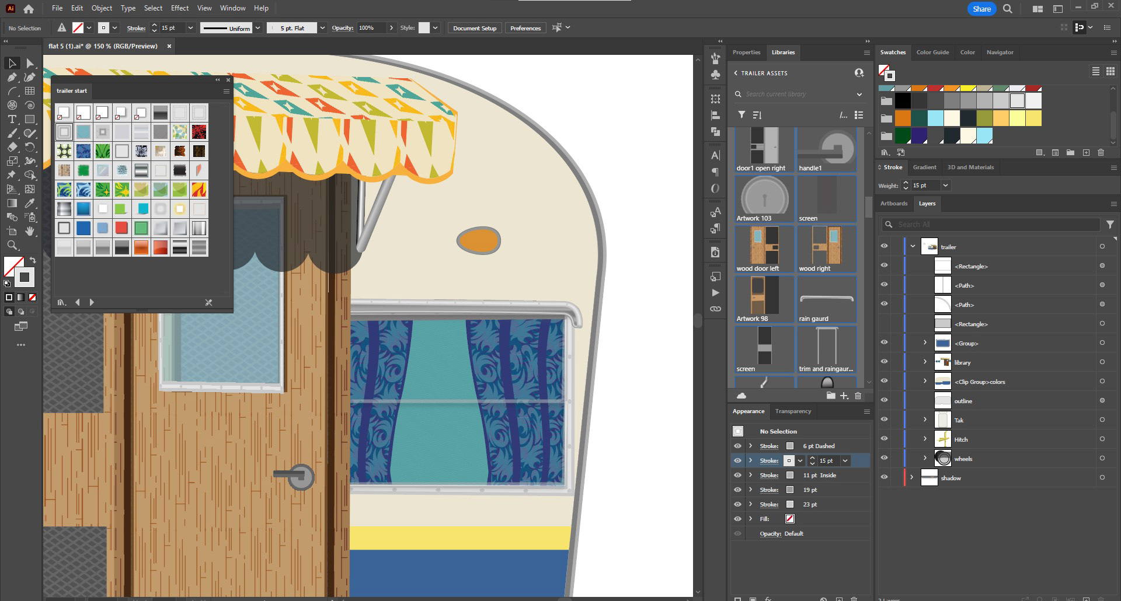The width and height of the screenshot is (1121, 601).
Task: Hide the library sublayer
Action: (884, 362)
